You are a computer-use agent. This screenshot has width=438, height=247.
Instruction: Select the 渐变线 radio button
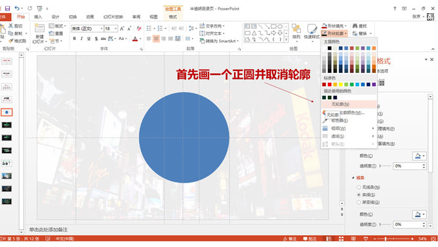click(359, 202)
